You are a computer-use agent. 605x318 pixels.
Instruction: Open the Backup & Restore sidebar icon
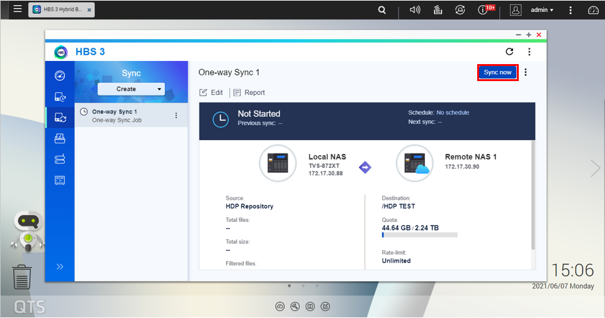pos(60,97)
